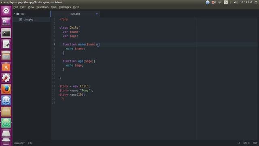Open the Archive Manager launcher icon

tap(6, 112)
